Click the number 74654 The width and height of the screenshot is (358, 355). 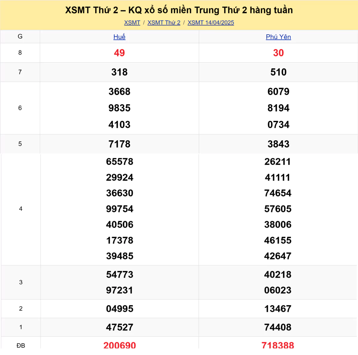pos(278,193)
